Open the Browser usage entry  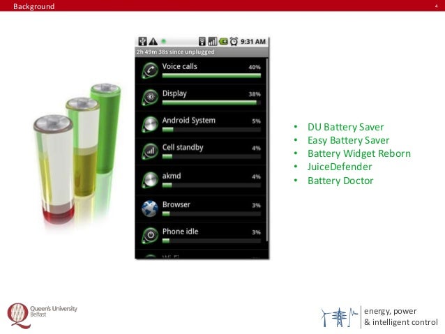201,208
